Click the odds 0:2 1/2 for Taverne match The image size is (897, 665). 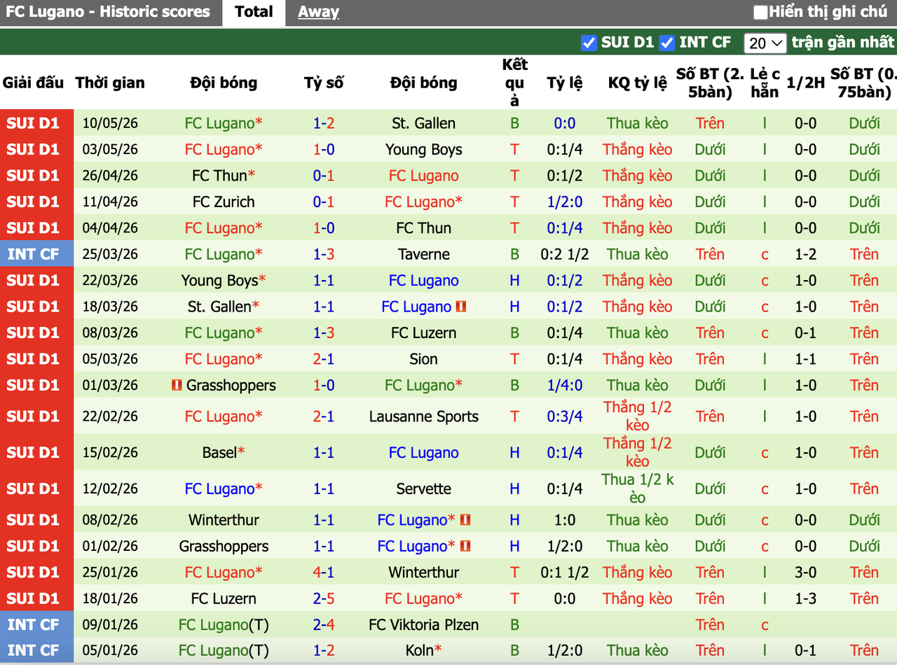pyautogui.click(x=564, y=254)
